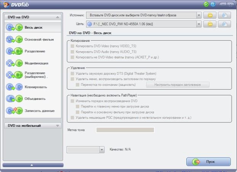Image resolution: width=237 pixels, height=172 pixels.
Task: Select the Основной фильм mode icon
Action: (x=14, y=39)
